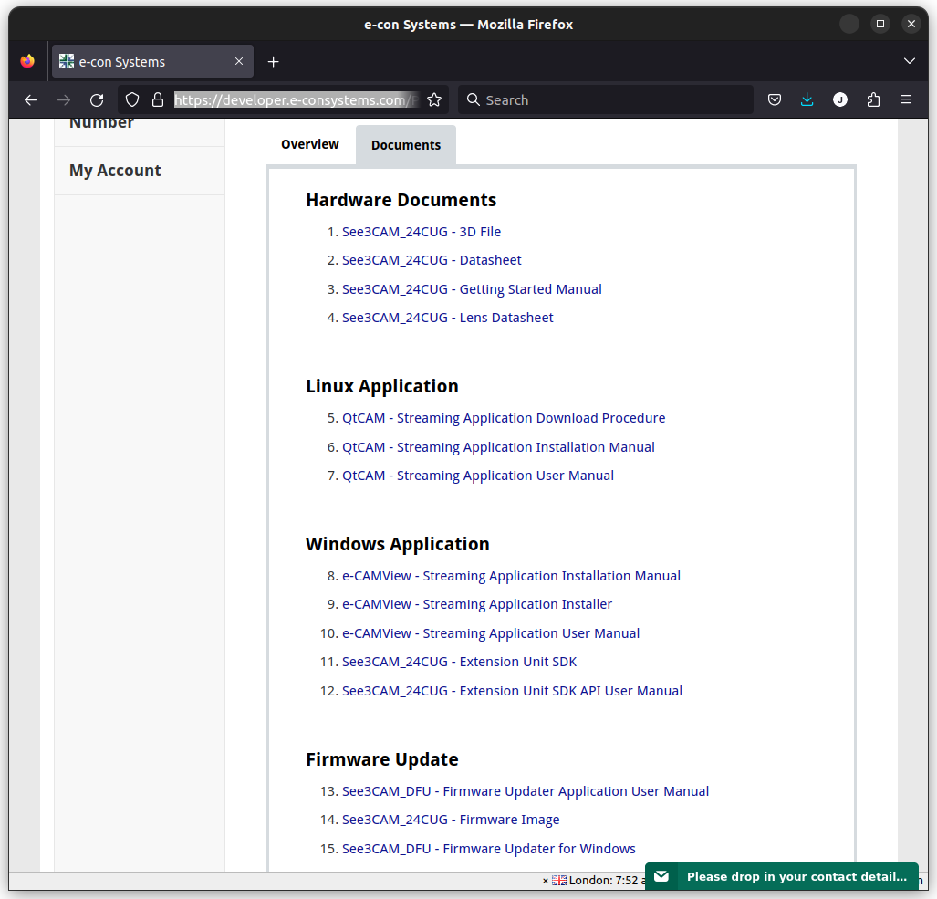Maximize the Firefox window
The image size is (937, 899).
[x=880, y=24]
